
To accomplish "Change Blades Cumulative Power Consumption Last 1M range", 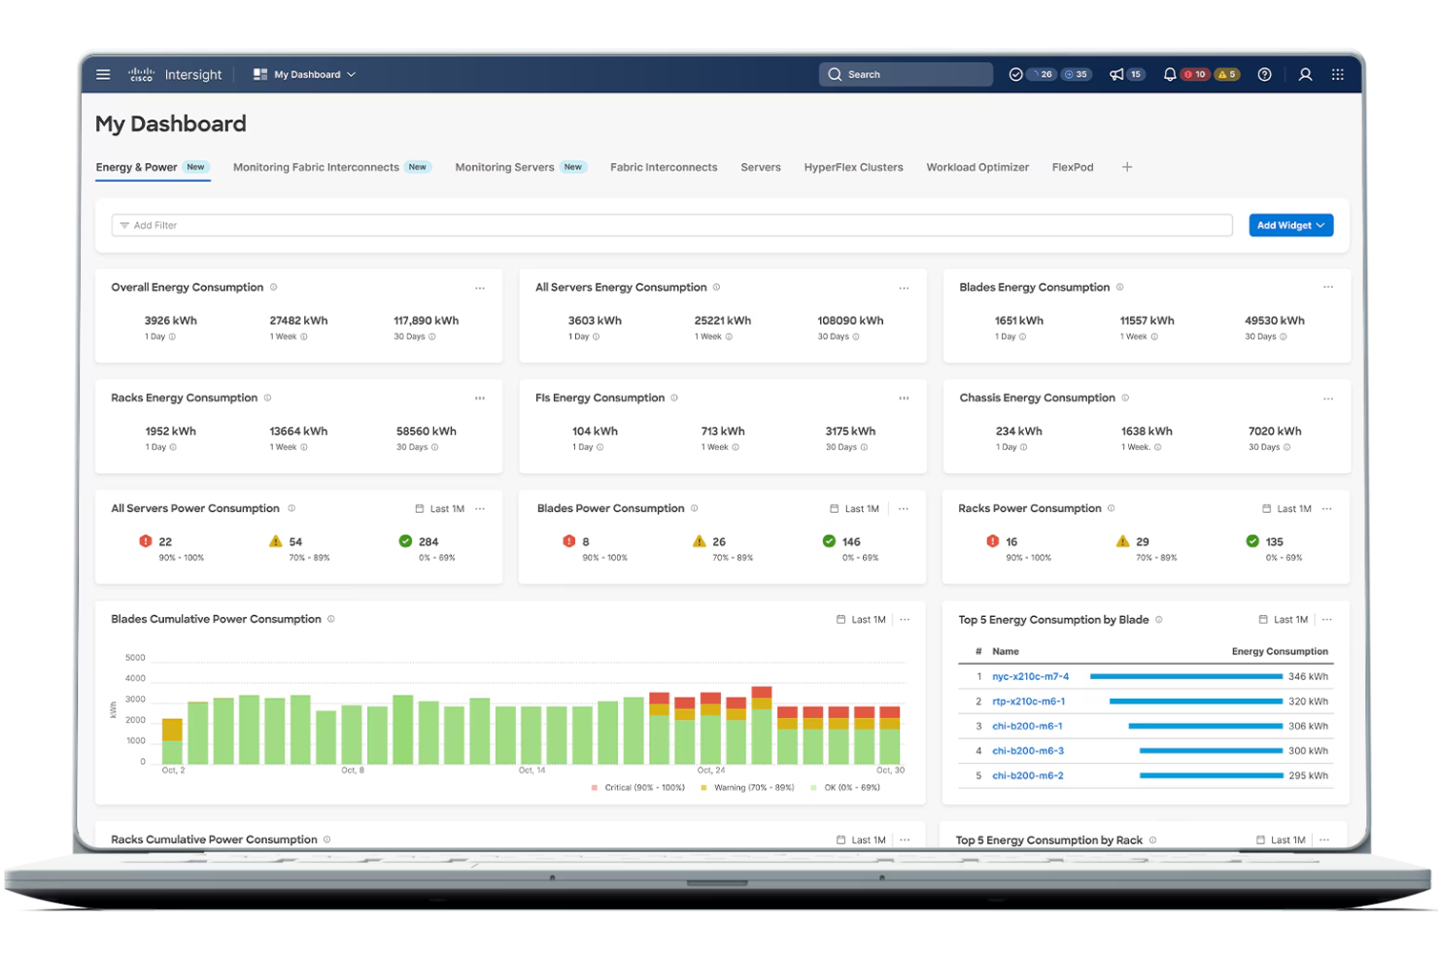I will coord(861,619).
